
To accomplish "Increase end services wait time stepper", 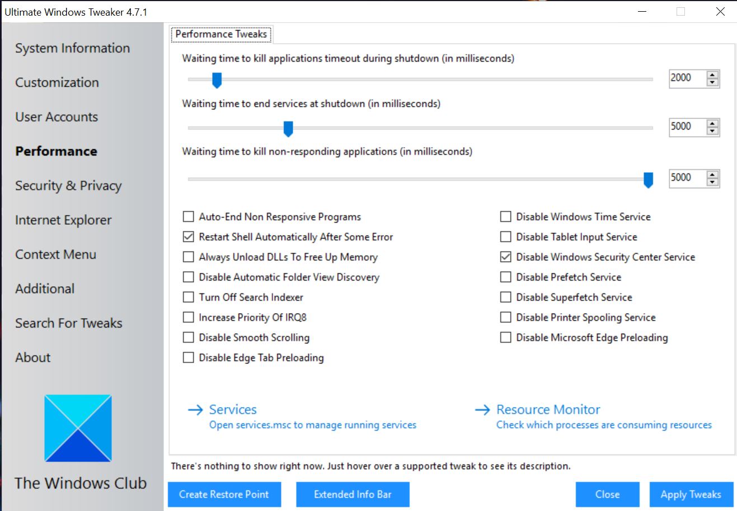I will 712,124.
